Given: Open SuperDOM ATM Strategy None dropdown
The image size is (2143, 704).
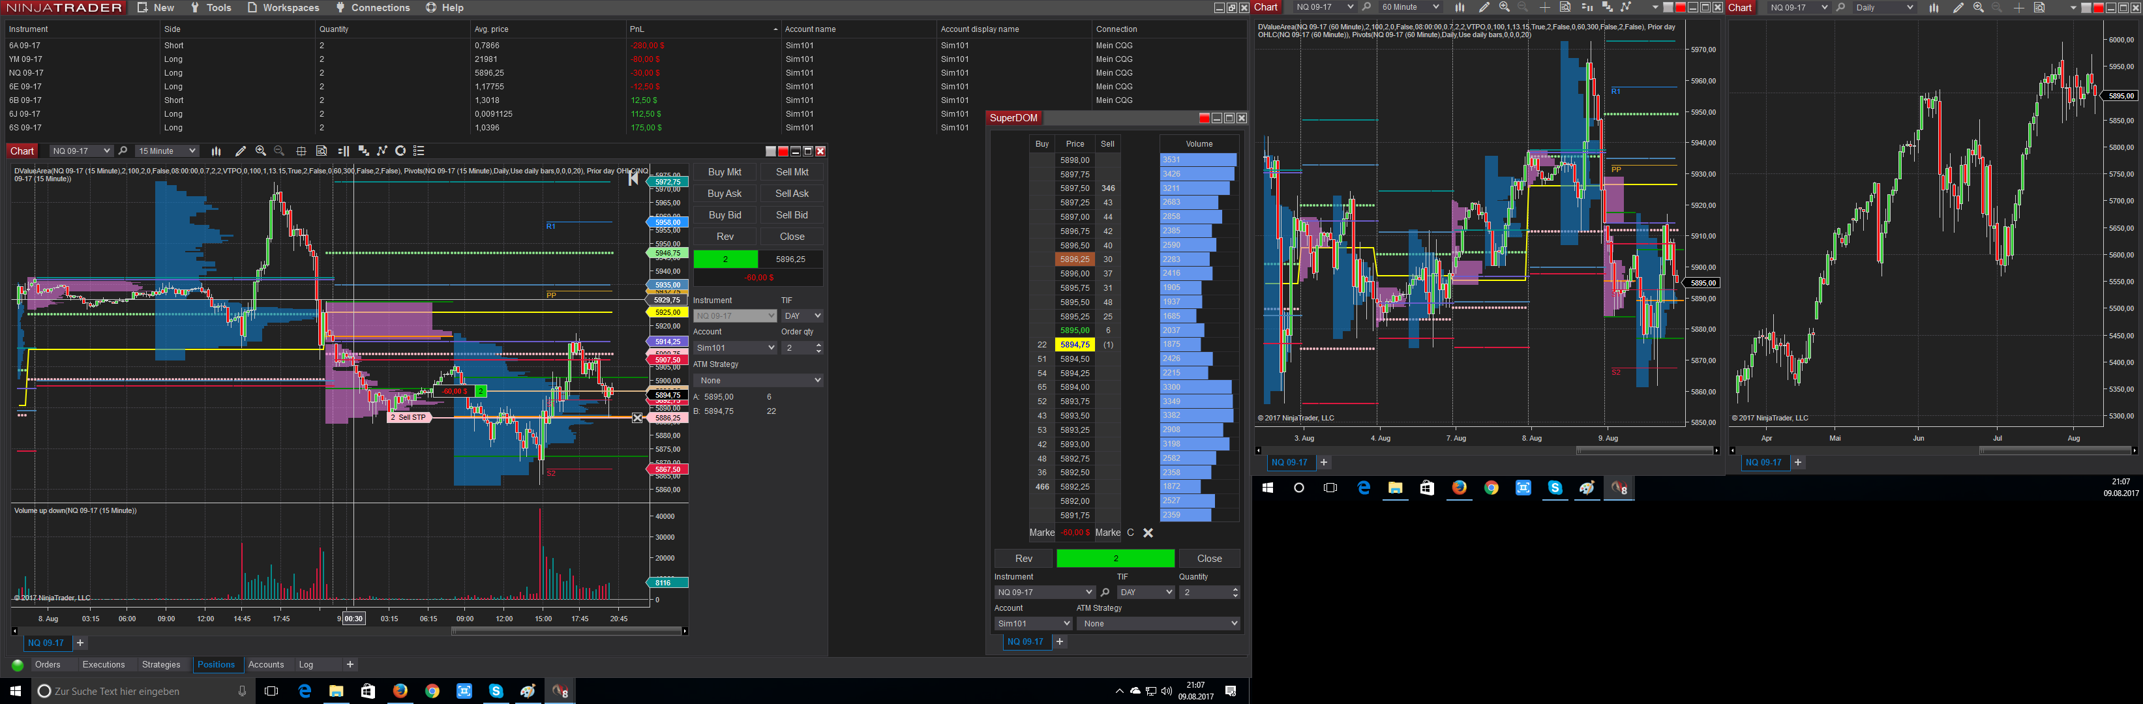Looking at the screenshot, I should [x=1158, y=623].
